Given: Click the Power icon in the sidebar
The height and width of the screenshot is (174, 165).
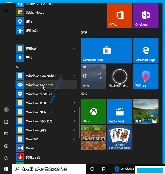Looking at the screenshot, I should click(6, 158).
